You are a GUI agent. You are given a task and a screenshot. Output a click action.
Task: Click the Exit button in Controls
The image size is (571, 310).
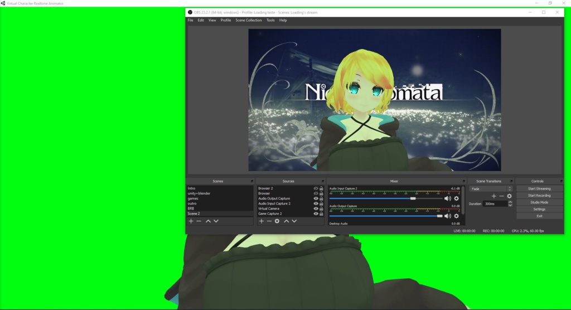click(x=539, y=216)
